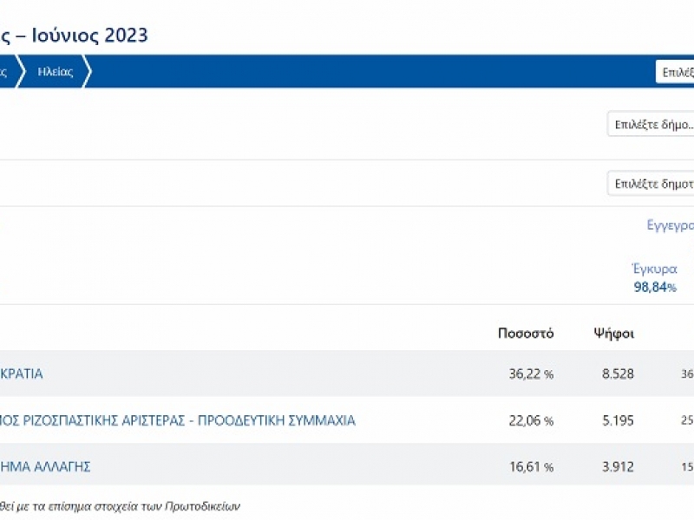The image size is (694, 520).
Task: Click the Ποσοστό column header
Action: click(x=525, y=334)
